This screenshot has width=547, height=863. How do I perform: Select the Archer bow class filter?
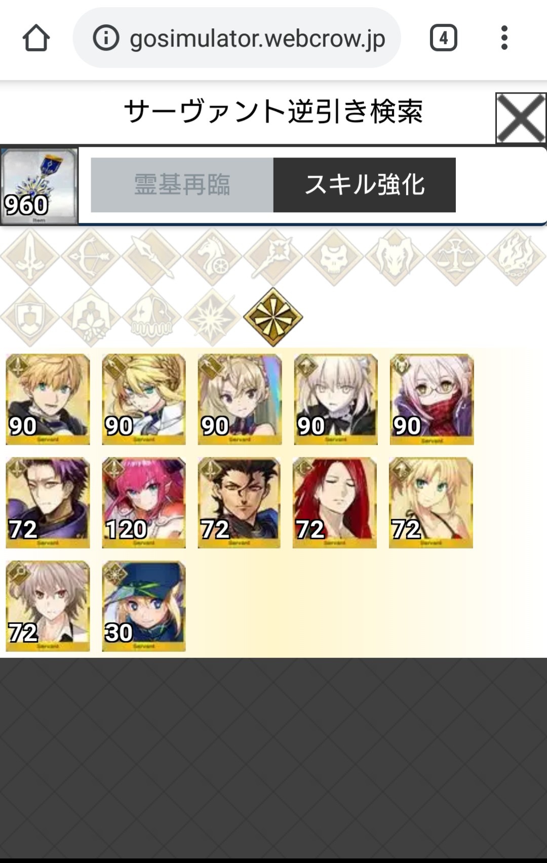[91, 256]
